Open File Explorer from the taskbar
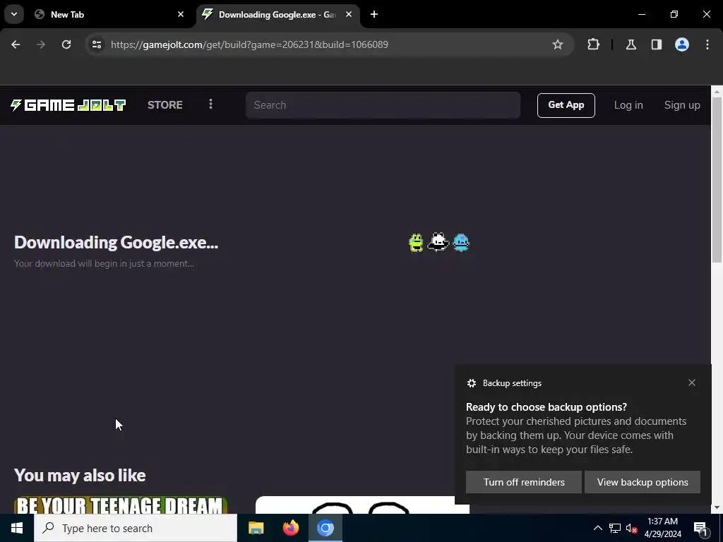The width and height of the screenshot is (723, 542). 256,528
